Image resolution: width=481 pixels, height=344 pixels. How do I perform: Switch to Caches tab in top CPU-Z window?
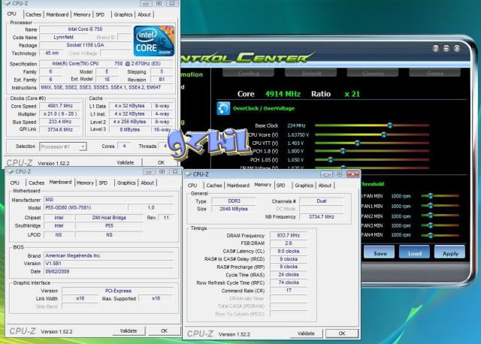[33, 14]
